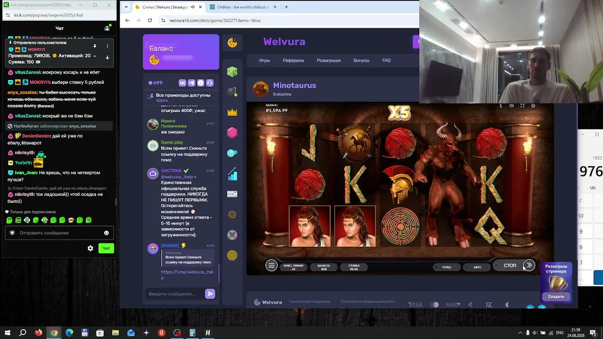Click the game power exit icon

pos(533,106)
